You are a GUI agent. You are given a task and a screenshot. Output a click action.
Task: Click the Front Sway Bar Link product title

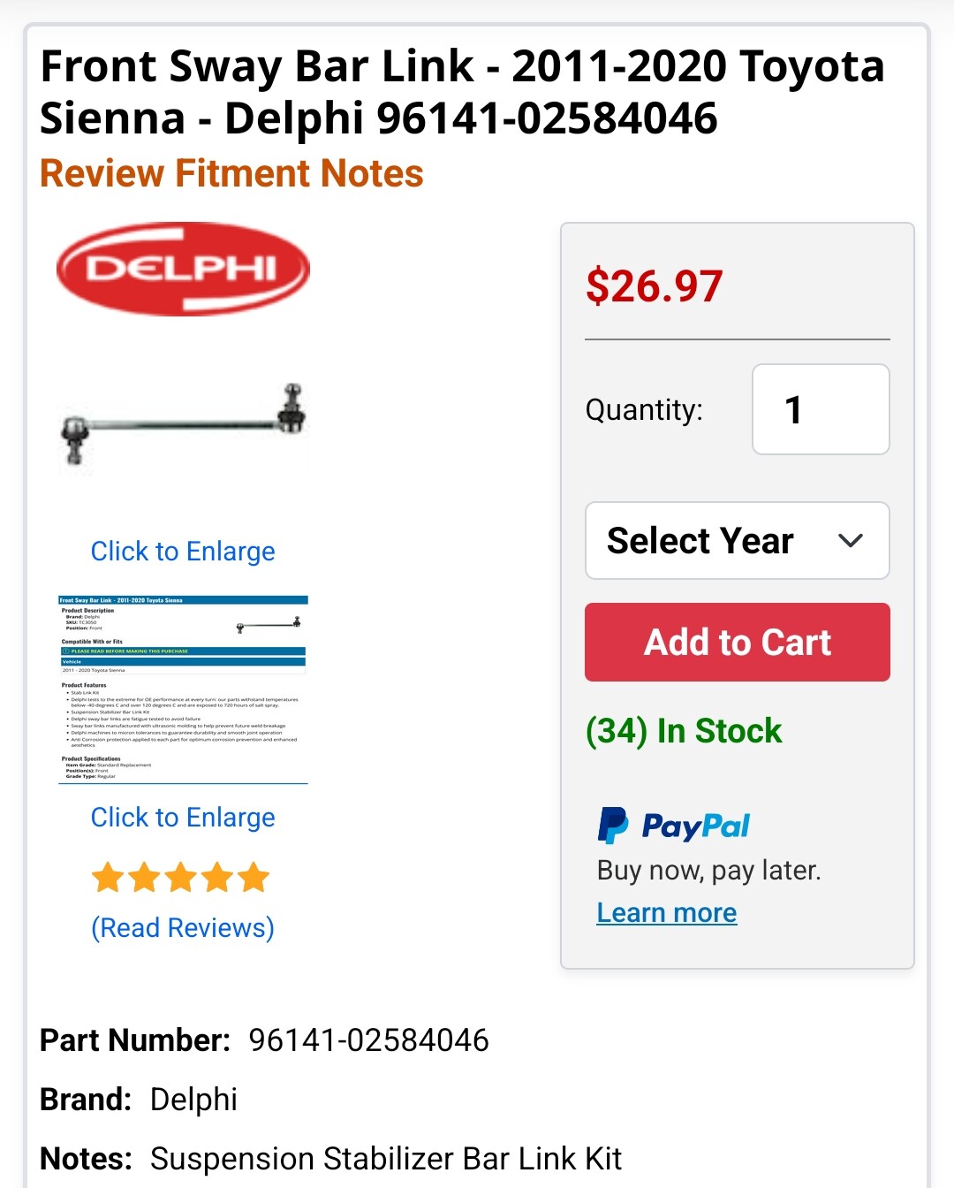(461, 92)
